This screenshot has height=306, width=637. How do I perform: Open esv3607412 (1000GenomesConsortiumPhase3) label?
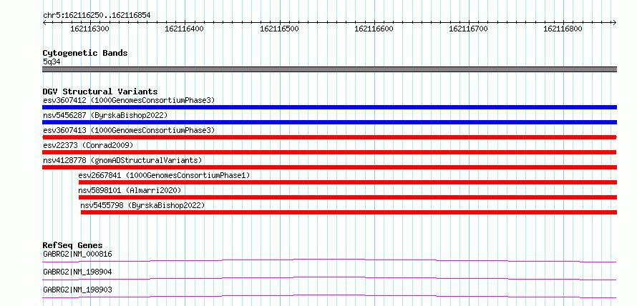129,100
